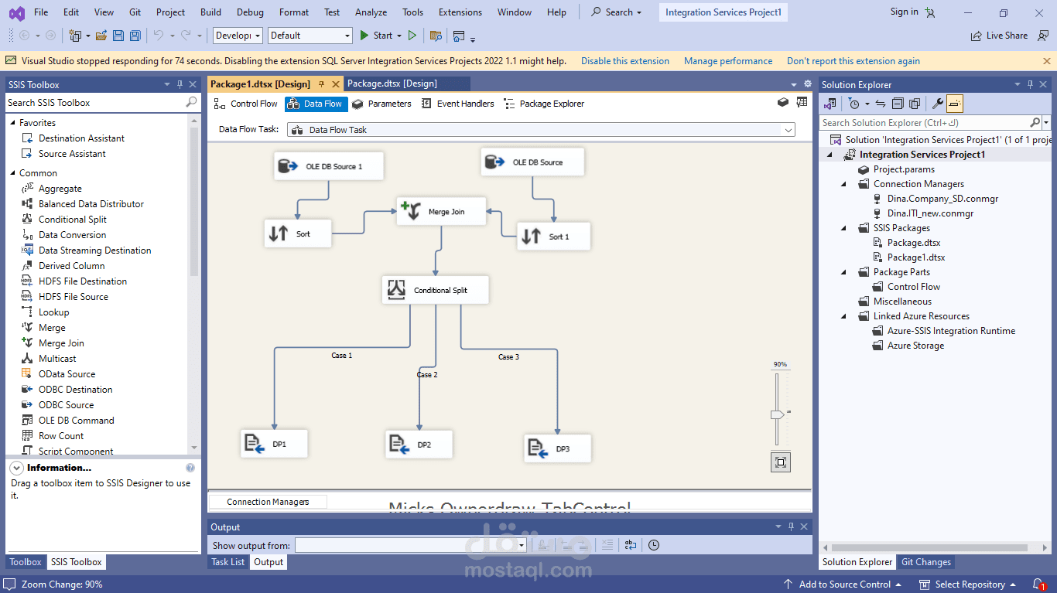
Task: Select the DP2 destination component
Action: [419, 445]
